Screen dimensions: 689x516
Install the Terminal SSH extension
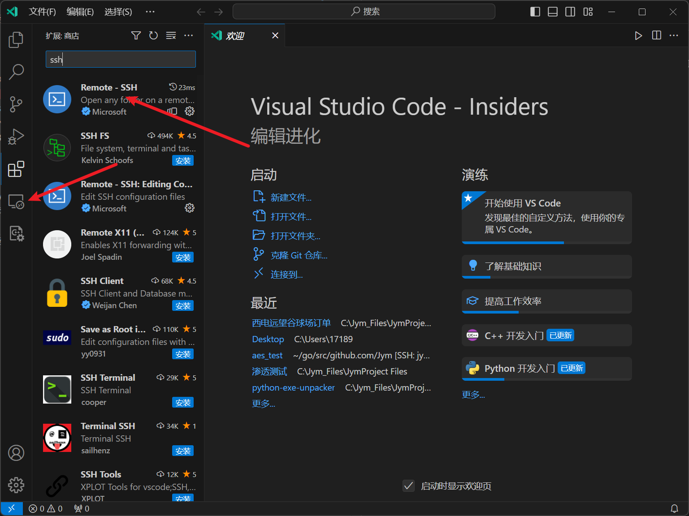[183, 451]
